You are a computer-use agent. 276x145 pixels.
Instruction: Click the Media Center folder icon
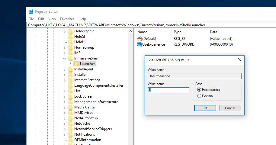(x=70, y=107)
